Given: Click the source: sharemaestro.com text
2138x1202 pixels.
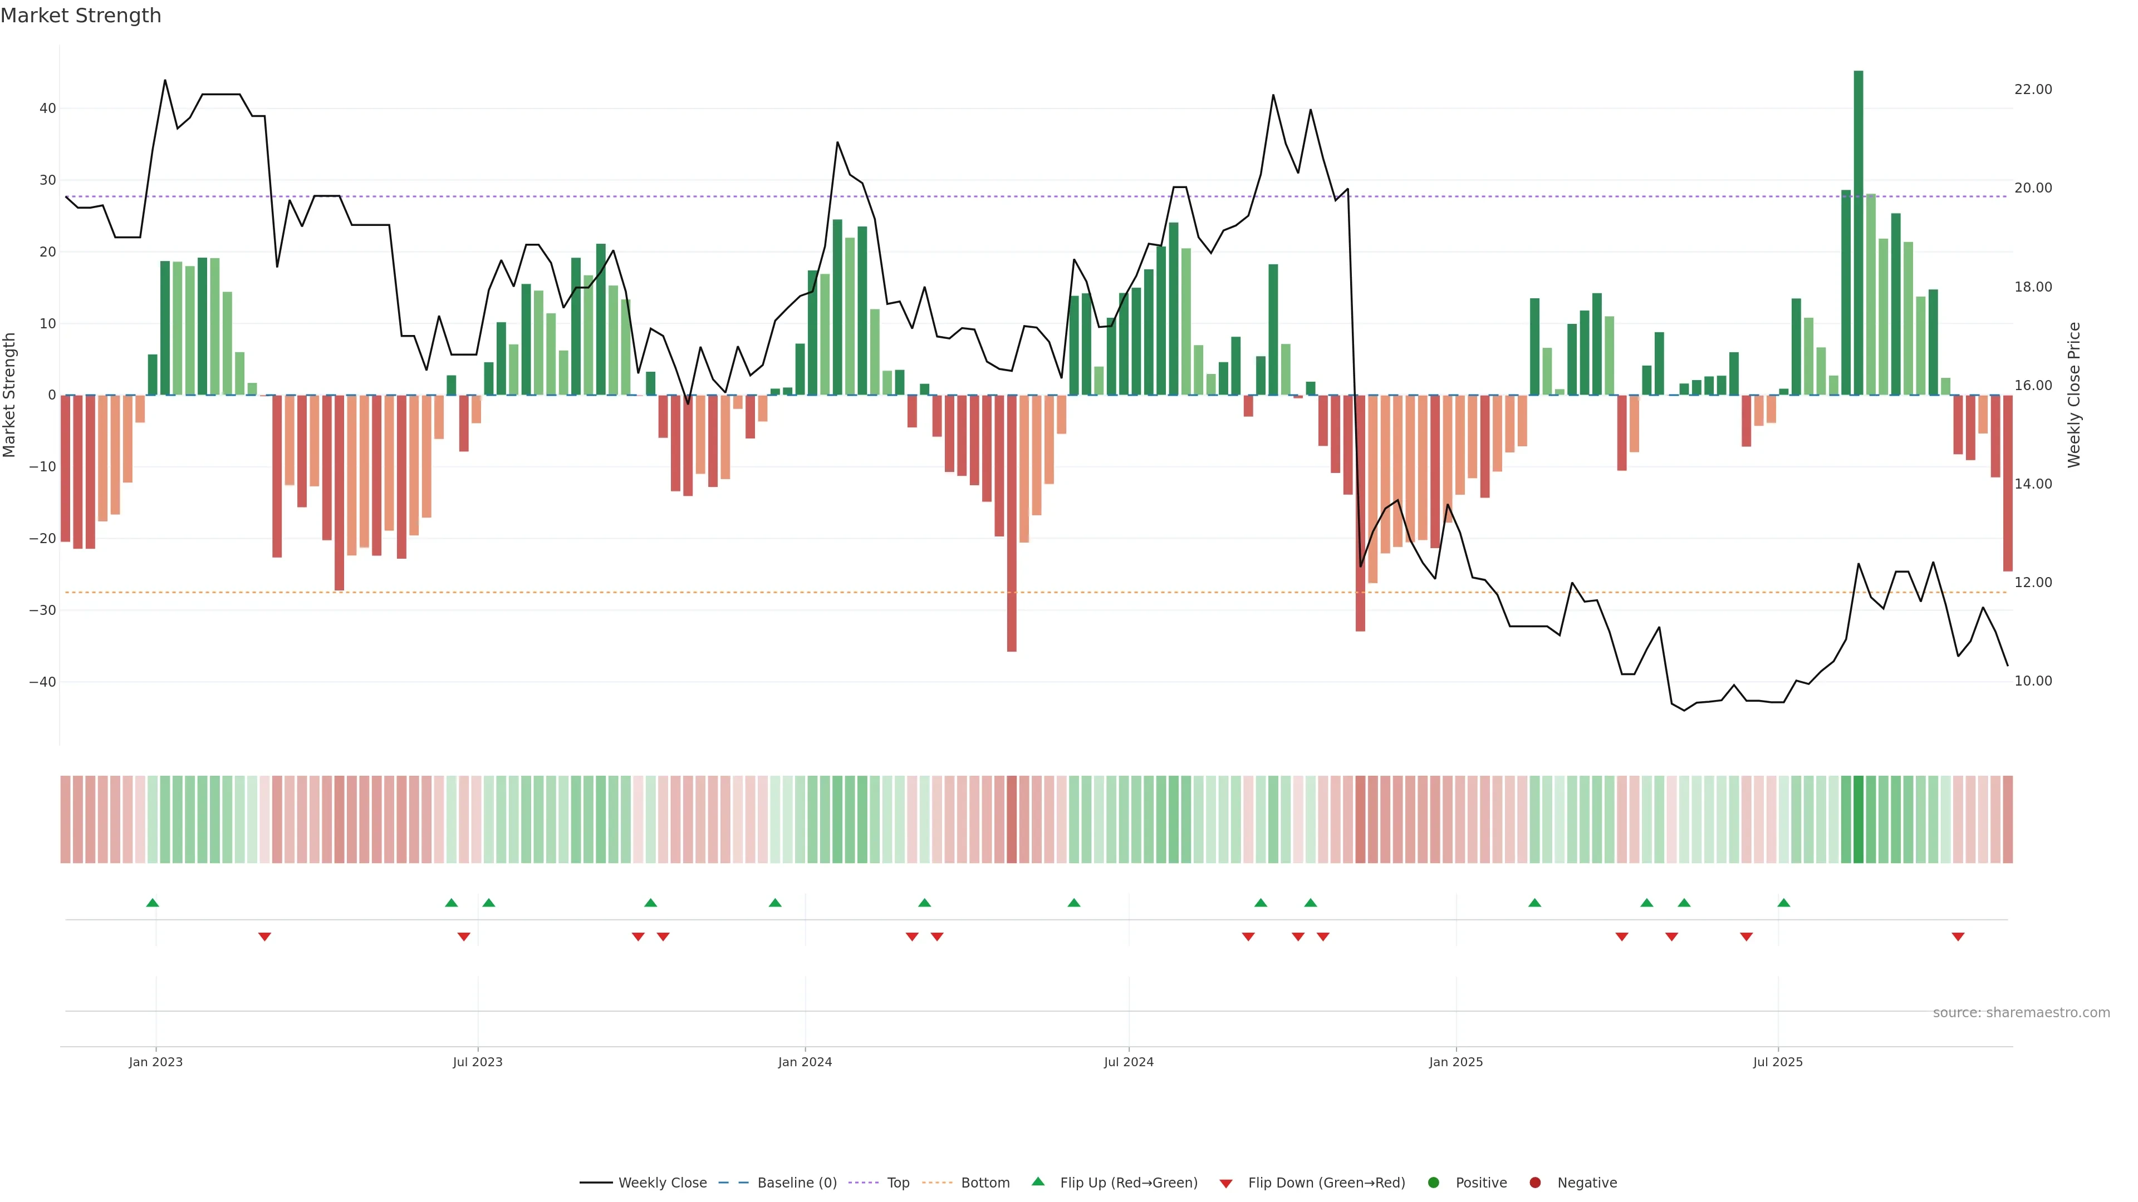Looking at the screenshot, I should [2021, 1012].
